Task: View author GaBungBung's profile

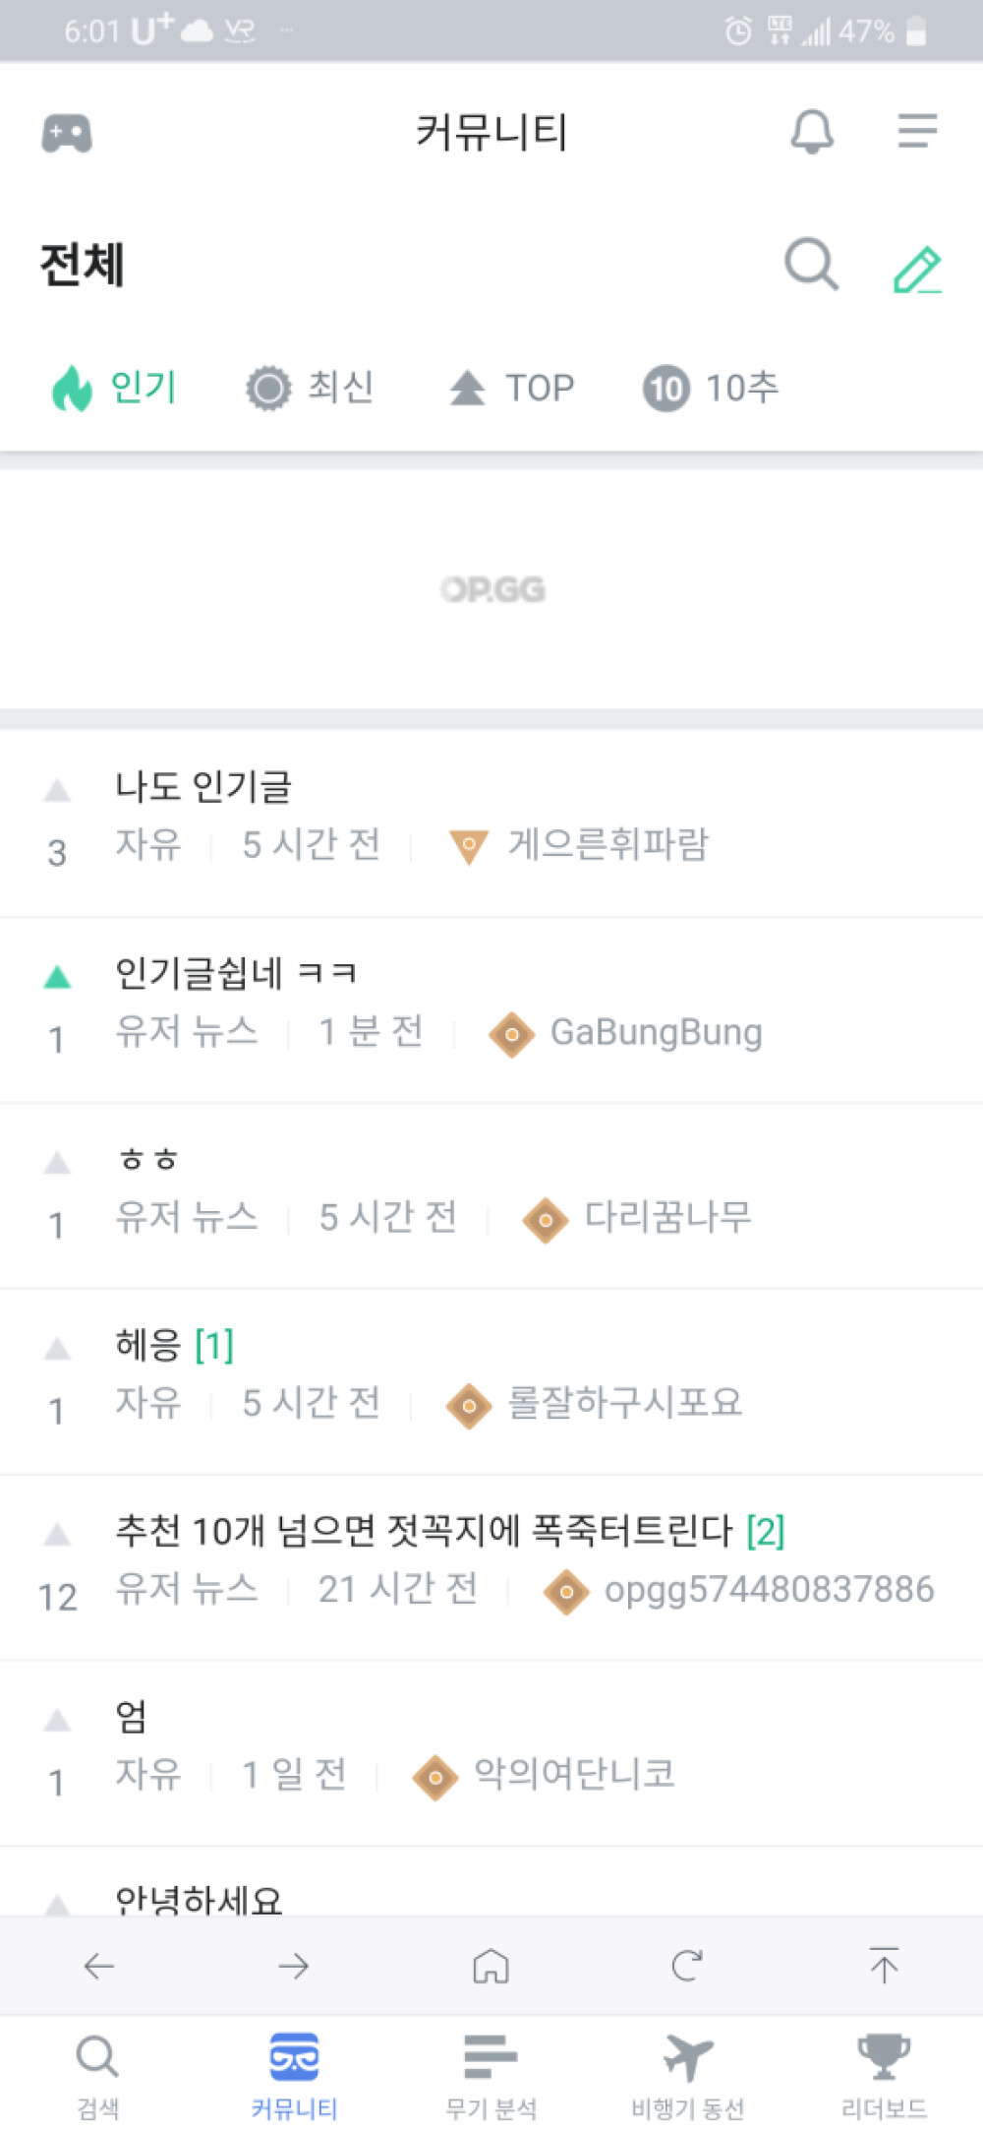Action: [655, 1032]
